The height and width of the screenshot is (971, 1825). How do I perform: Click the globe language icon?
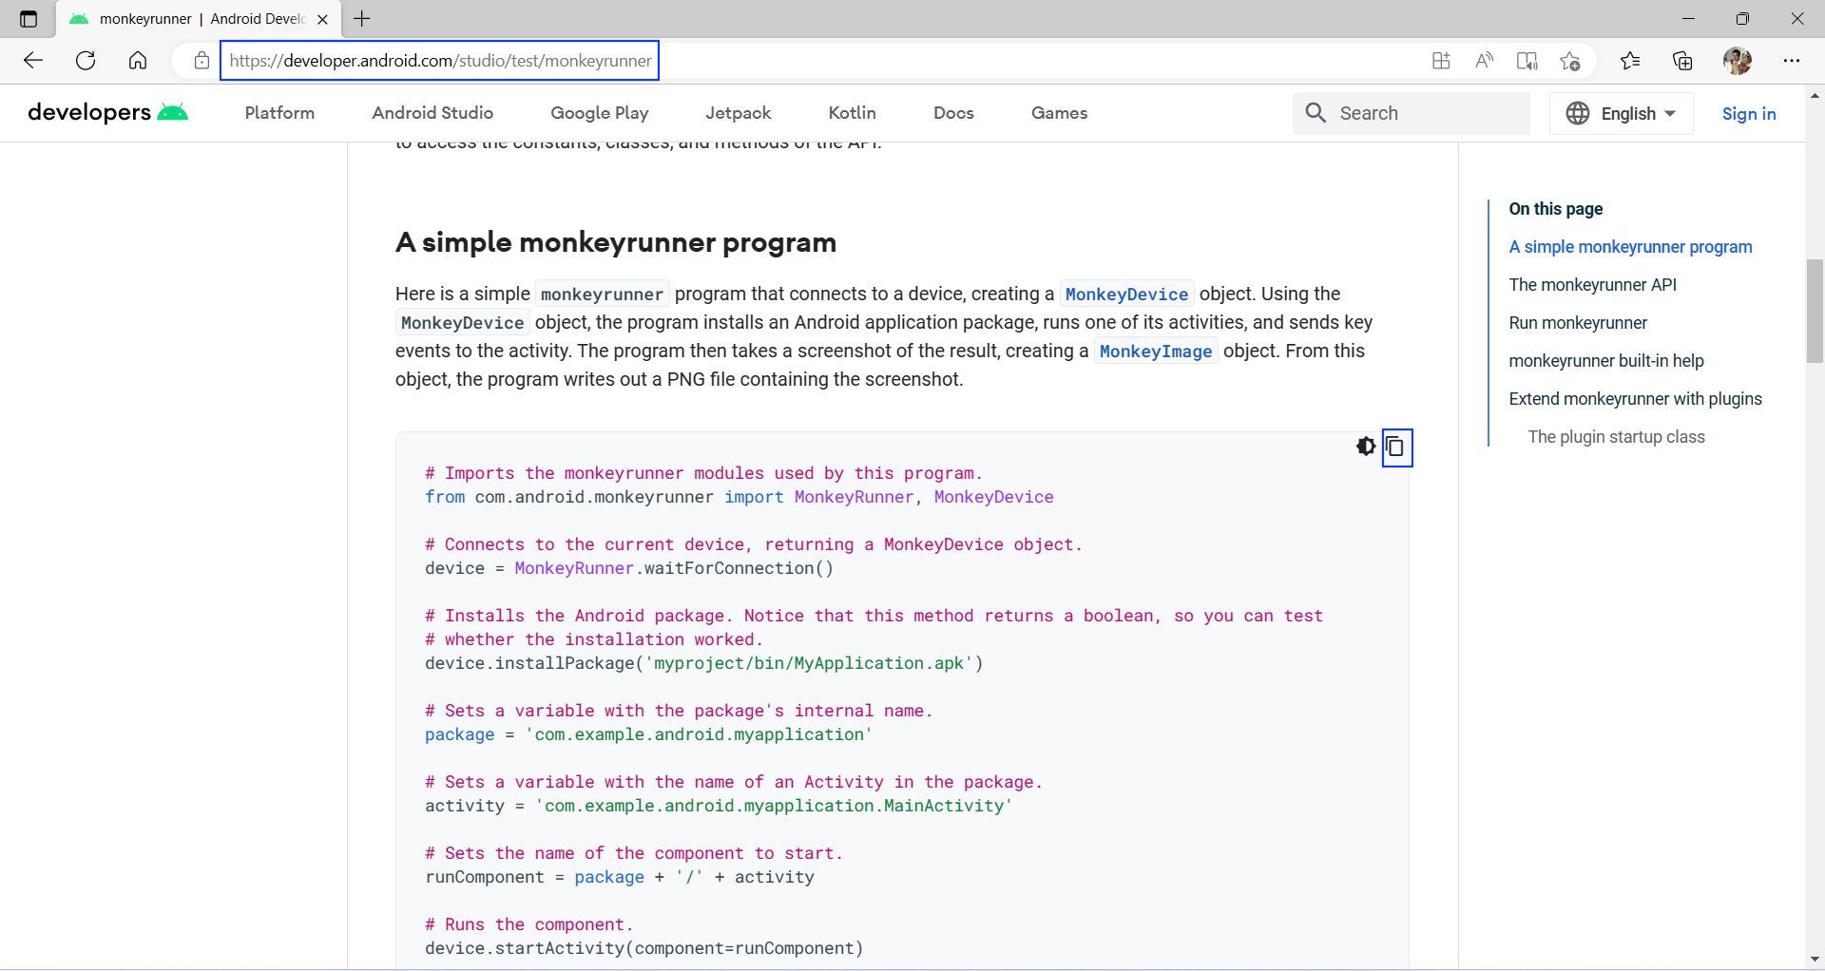pos(1578,113)
